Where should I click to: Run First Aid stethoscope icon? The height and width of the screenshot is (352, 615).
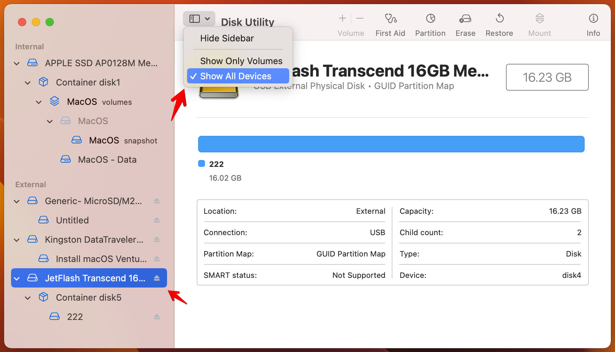[x=390, y=18]
